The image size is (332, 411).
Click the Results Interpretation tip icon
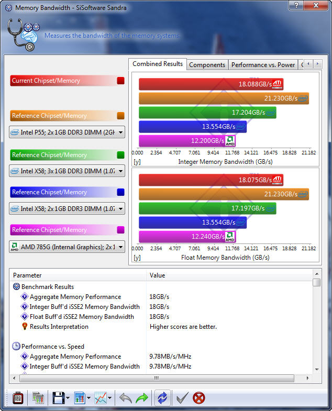[x=25, y=326]
